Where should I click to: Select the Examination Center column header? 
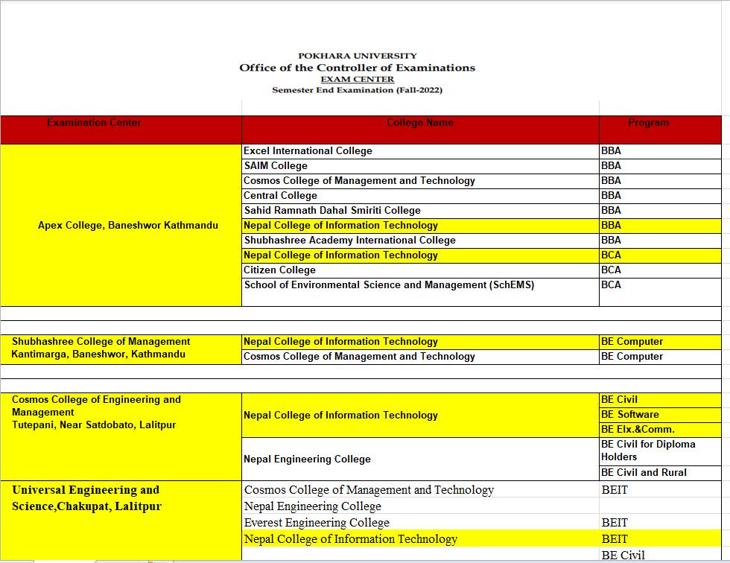[x=94, y=123]
